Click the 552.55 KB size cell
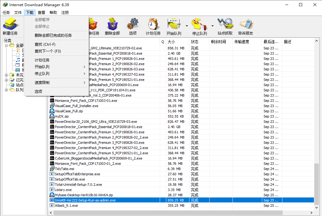The height and width of the screenshot is (216, 322). point(176,116)
